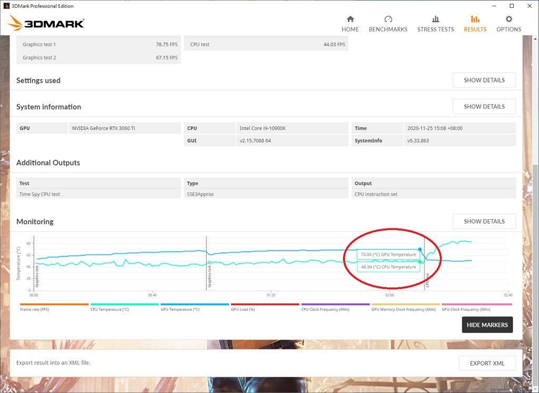Click the 48.94 CPU Temperature tooltip

388,267
